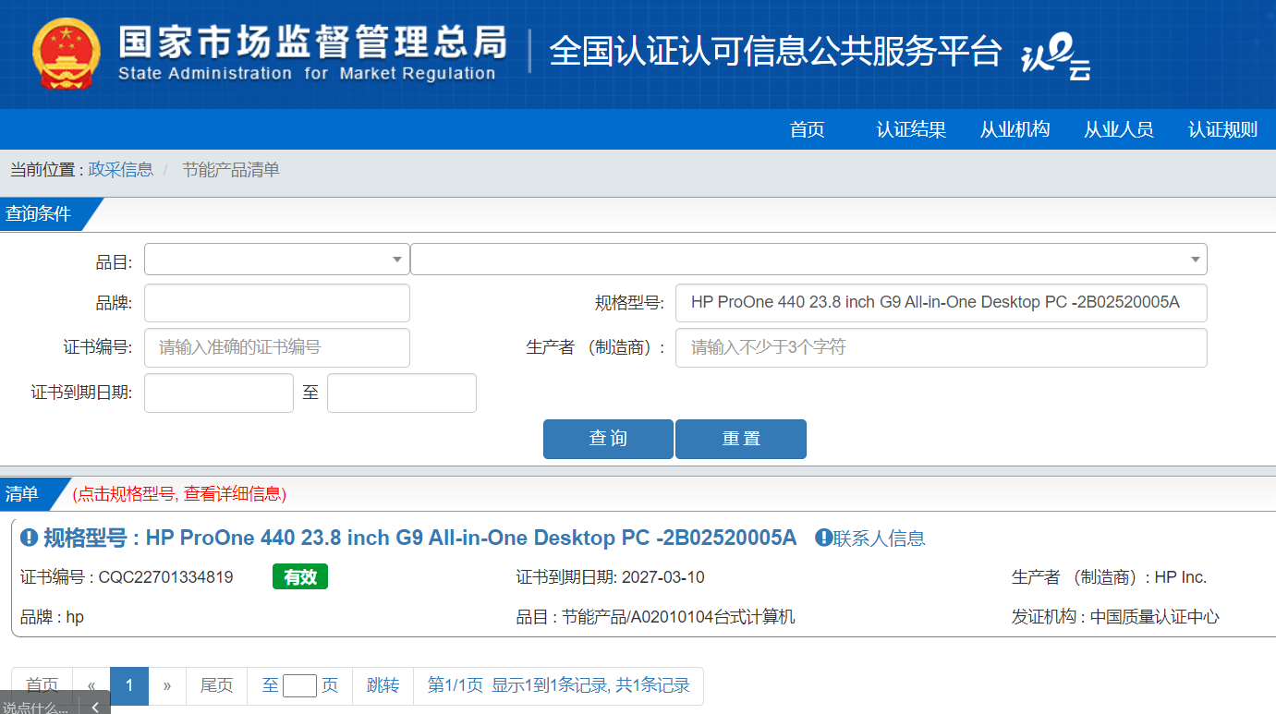Click the green 有效 status badge
The height and width of the screenshot is (714, 1276).
click(x=300, y=577)
